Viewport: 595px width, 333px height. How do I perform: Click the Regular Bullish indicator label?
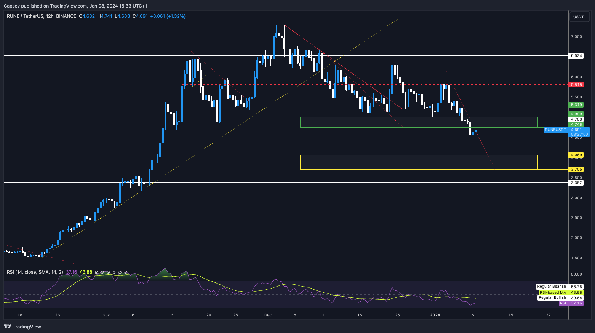pos(552,298)
